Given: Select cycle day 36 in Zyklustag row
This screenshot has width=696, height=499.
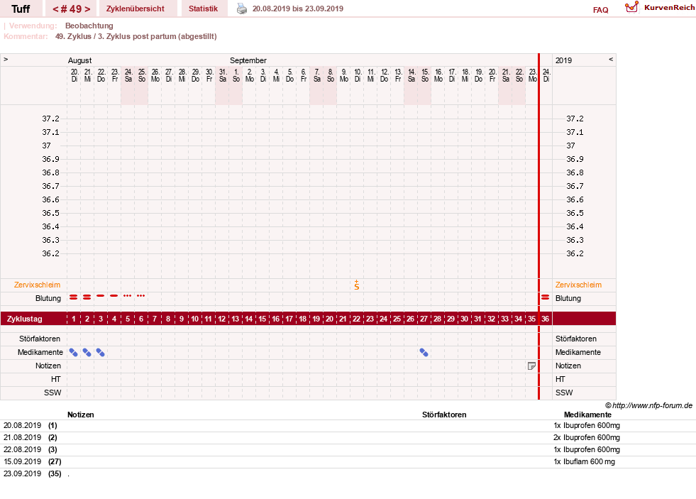Looking at the screenshot, I should (x=545, y=319).
